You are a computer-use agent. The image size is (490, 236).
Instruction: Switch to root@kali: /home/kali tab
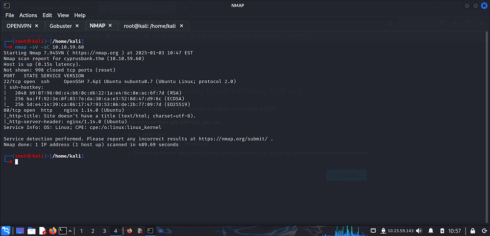[148, 26]
